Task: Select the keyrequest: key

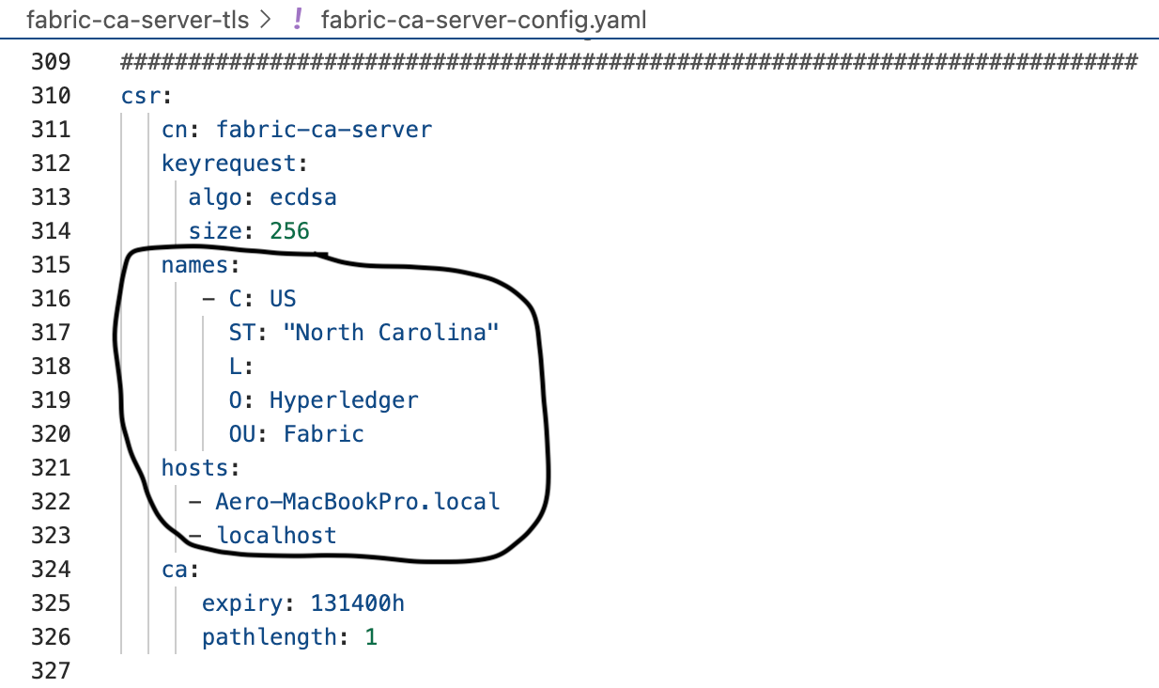Action: click(x=235, y=164)
